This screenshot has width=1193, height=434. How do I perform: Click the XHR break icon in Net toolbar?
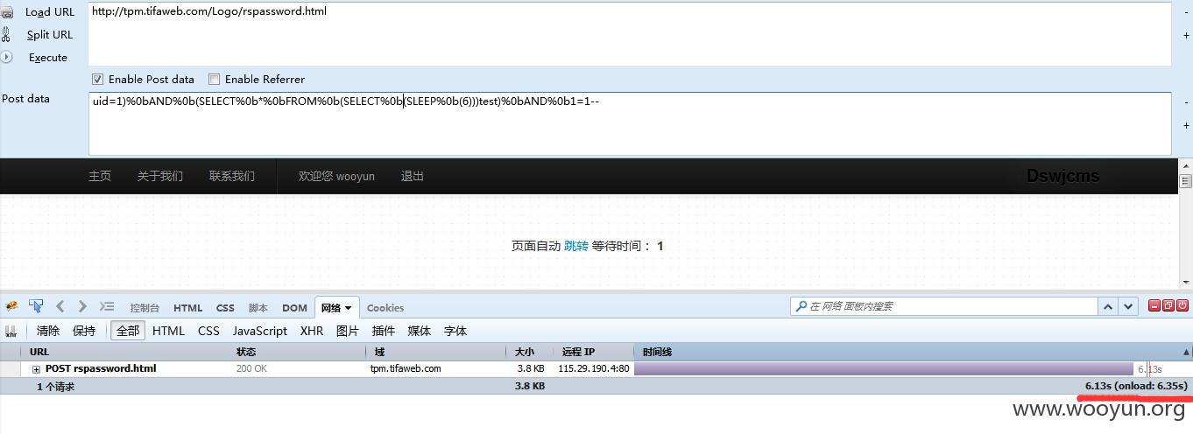tap(11, 332)
